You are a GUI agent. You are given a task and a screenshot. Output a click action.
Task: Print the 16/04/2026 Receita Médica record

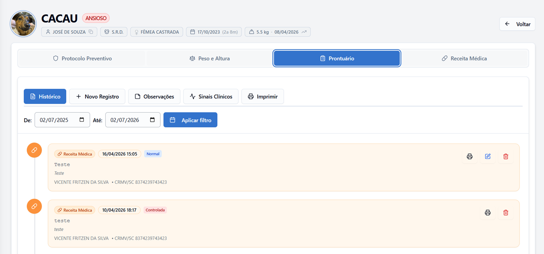click(469, 156)
